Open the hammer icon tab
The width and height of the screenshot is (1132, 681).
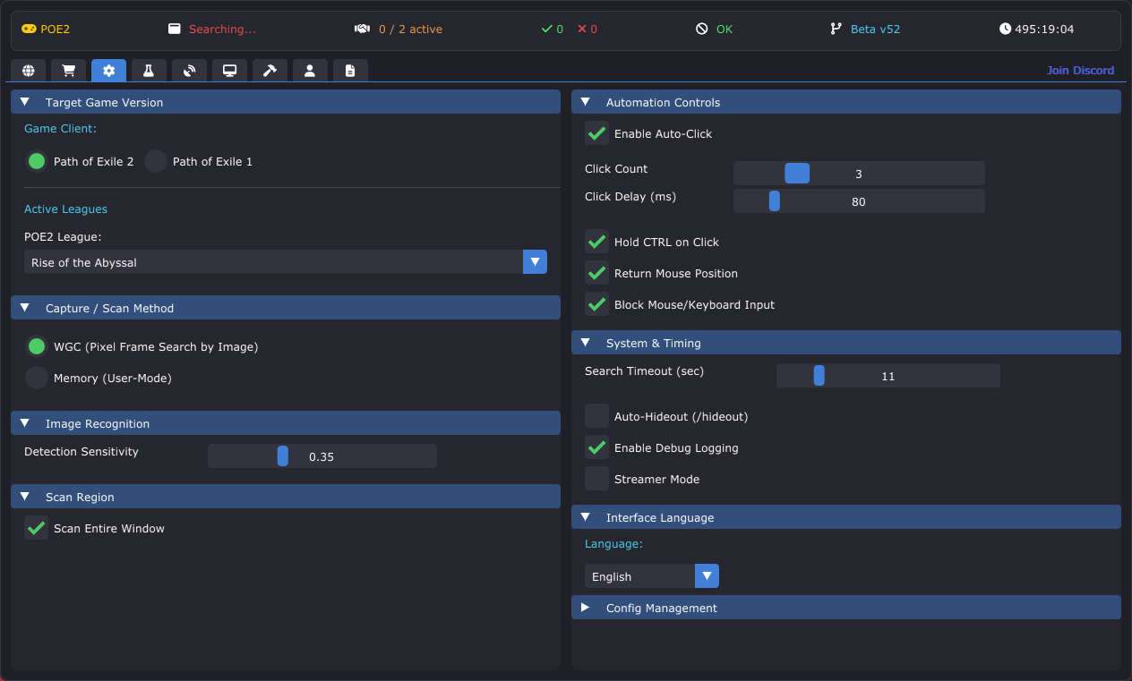(x=270, y=71)
